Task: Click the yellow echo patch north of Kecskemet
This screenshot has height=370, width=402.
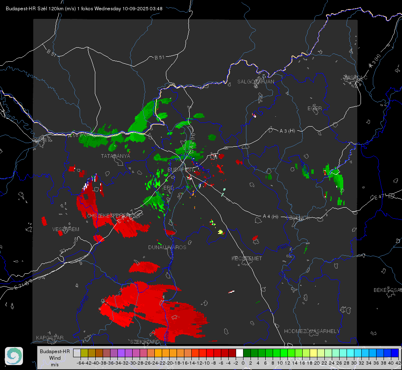Action: 221,232
